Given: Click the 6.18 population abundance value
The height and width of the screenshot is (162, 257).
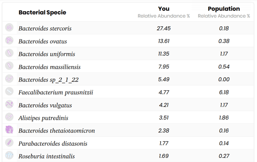Looking at the screenshot, I should point(224,92).
